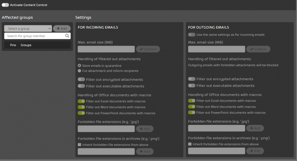Click the FOR INCOMING EMAILS heading

point(98,27)
